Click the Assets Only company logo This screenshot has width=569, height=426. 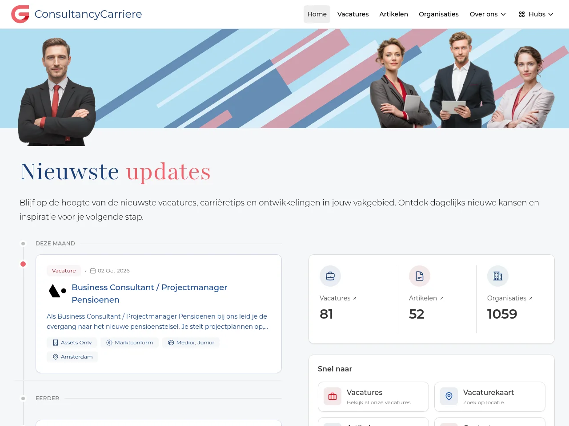coord(57,291)
